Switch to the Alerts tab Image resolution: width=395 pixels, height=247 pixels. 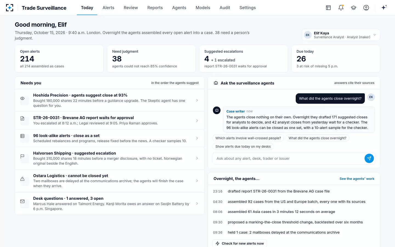(108, 8)
